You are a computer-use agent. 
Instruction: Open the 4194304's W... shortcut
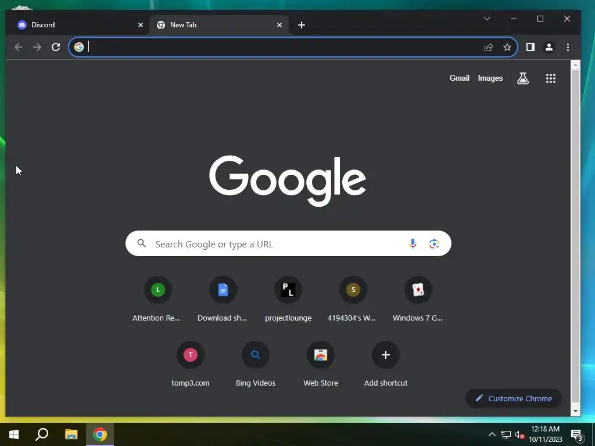353,299
